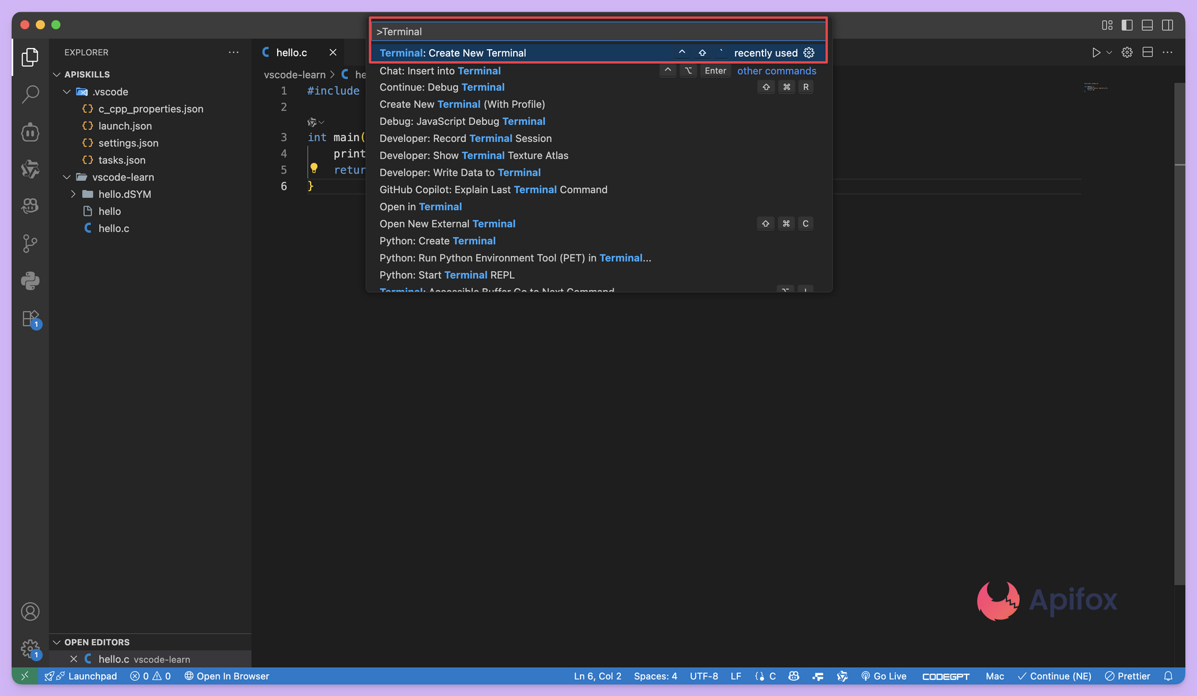Viewport: 1197px width, 696px height.
Task: Toggle the primary sidebar layout button
Action: pos(1127,25)
